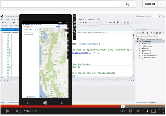
Task: Click the video progress scrubber handle
Action: click(x=123, y=106)
